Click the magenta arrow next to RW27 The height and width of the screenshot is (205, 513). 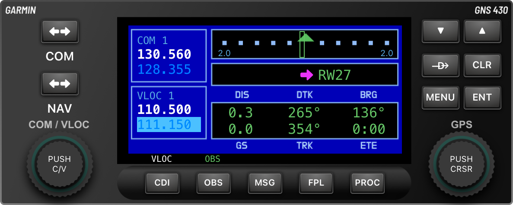(x=306, y=76)
